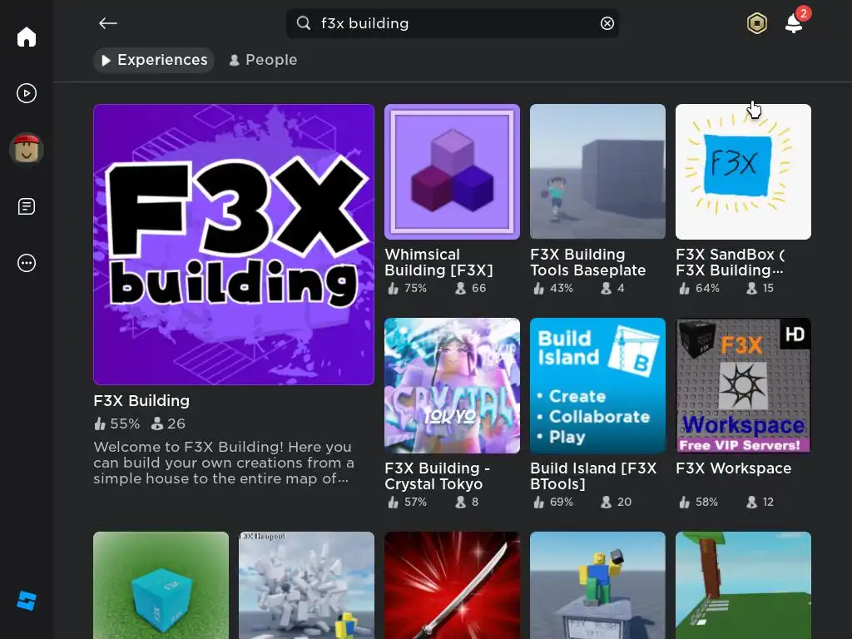Viewport: 852px width, 639px height.
Task: Open the More options ellipsis icon
Action: click(x=26, y=263)
